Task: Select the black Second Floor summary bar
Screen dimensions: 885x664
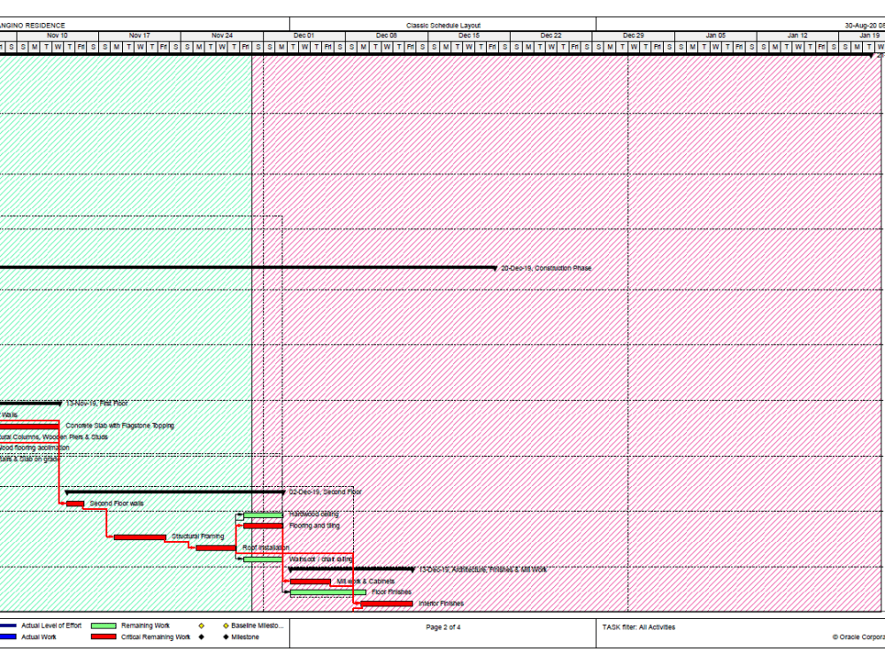Action: (175, 492)
